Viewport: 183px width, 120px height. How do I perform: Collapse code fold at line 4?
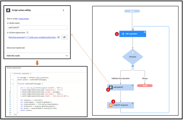(12, 80)
